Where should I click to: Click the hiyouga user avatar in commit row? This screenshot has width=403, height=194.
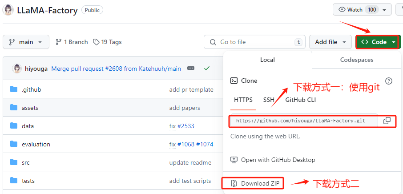point(17,69)
